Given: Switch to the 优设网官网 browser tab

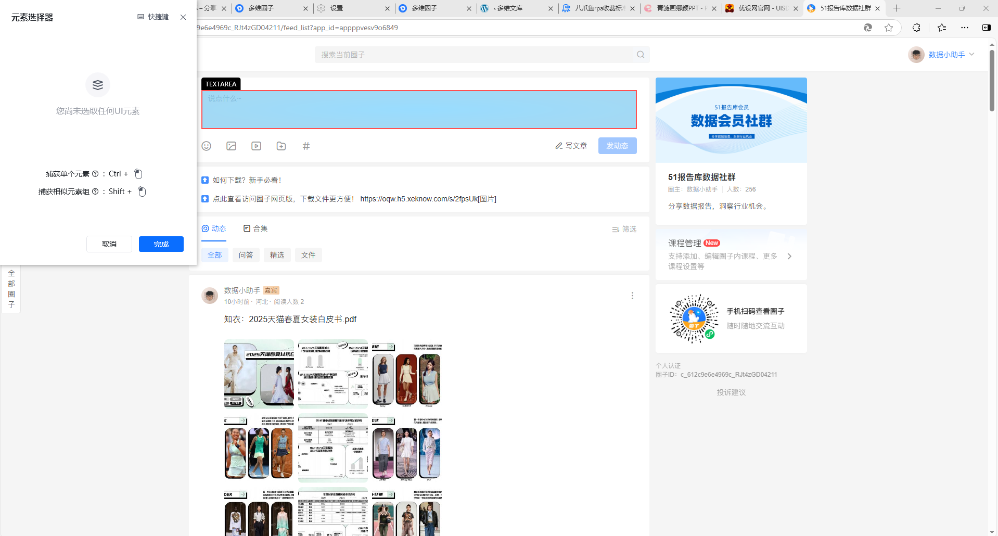Looking at the screenshot, I should coord(762,8).
